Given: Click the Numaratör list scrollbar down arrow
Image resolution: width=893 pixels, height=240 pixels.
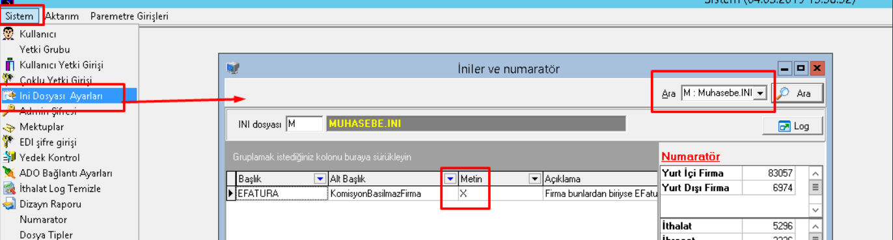Looking at the screenshot, I should point(815,209).
